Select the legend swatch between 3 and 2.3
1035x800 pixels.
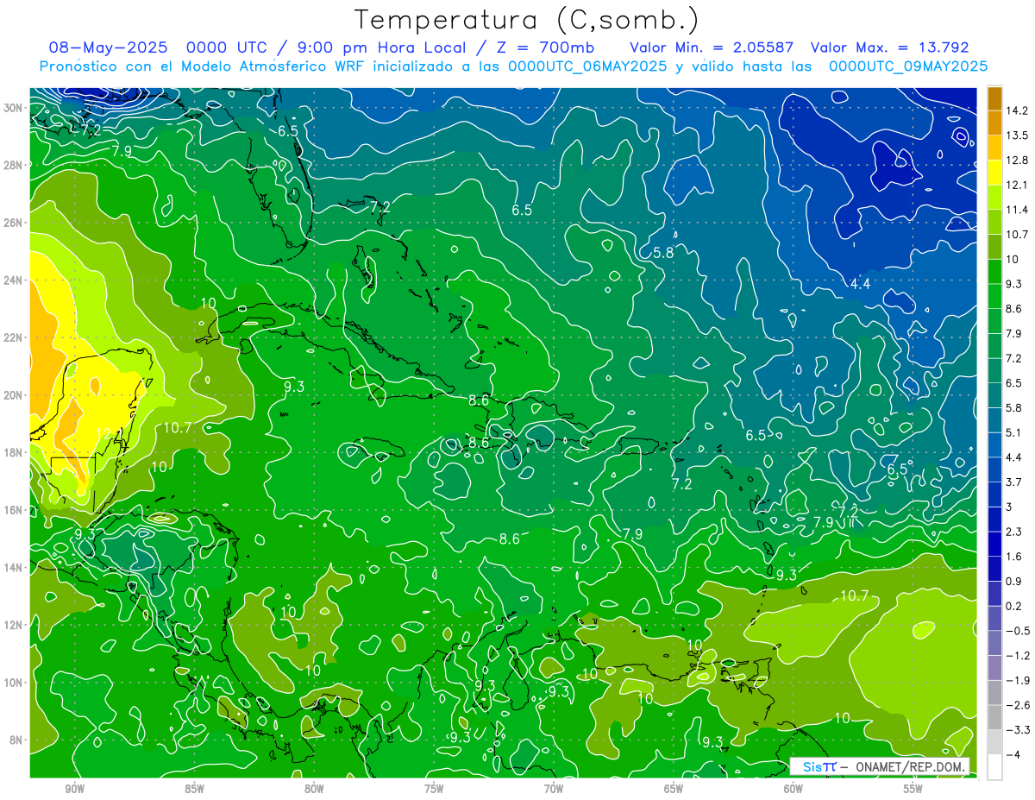click(x=994, y=520)
